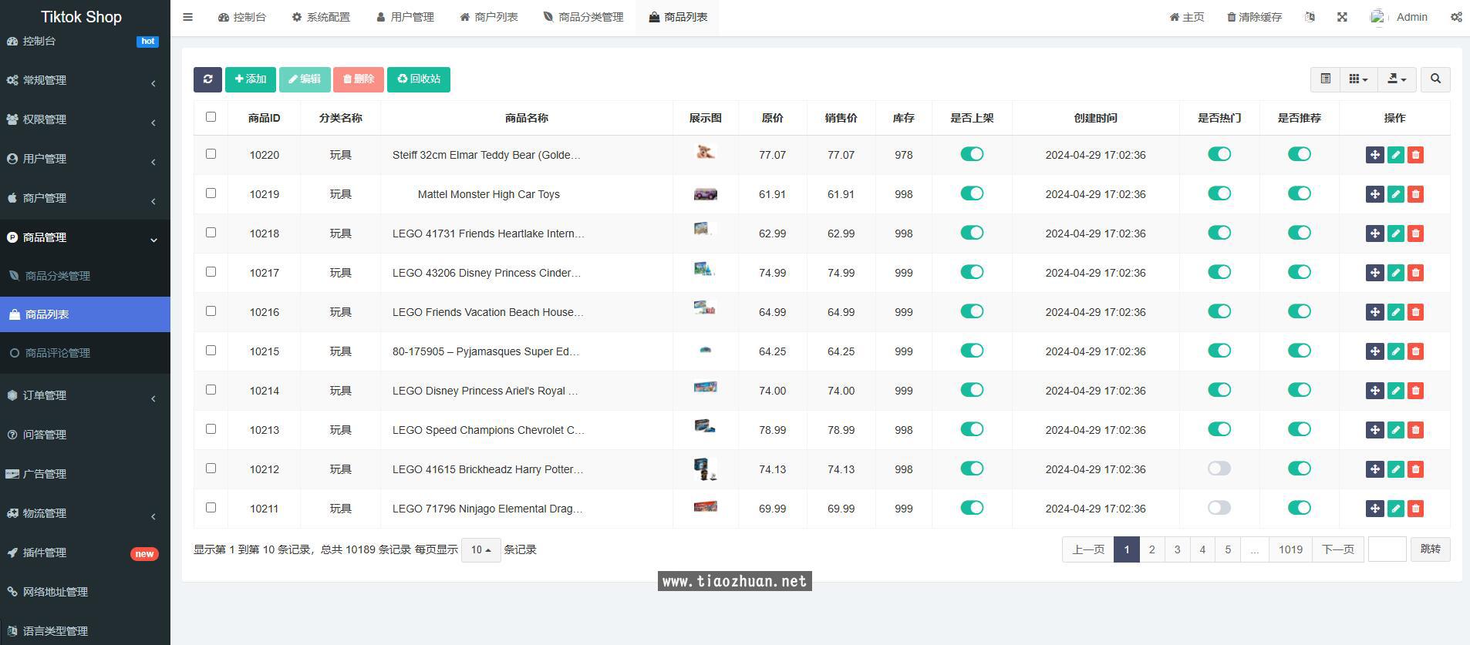The image size is (1470, 645).
Task: Switch to 控制台 top tab
Action: click(242, 17)
